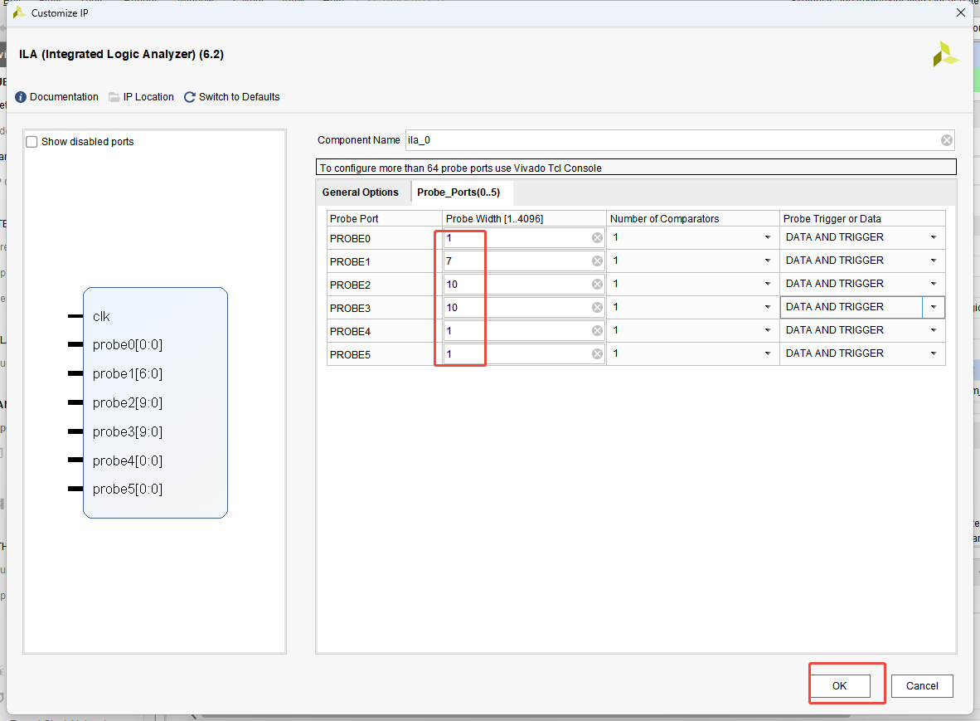The height and width of the screenshot is (721, 980).
Task: Clear the PROBE0 width value
Action: click(597, 237)
